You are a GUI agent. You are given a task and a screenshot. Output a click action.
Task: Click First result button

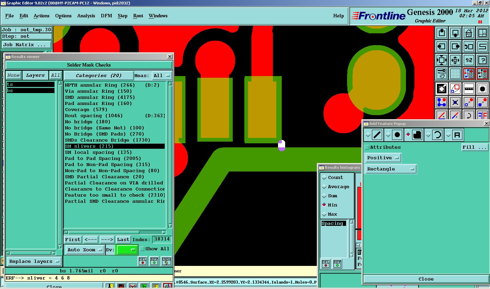pyautogui.click(x=73, y=240)
